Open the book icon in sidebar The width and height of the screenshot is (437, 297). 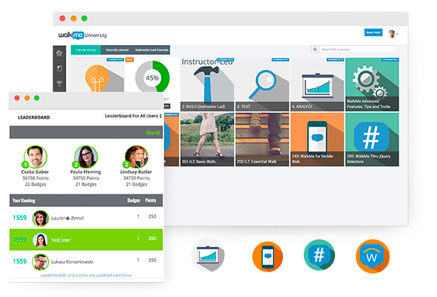tap(59, 68)
